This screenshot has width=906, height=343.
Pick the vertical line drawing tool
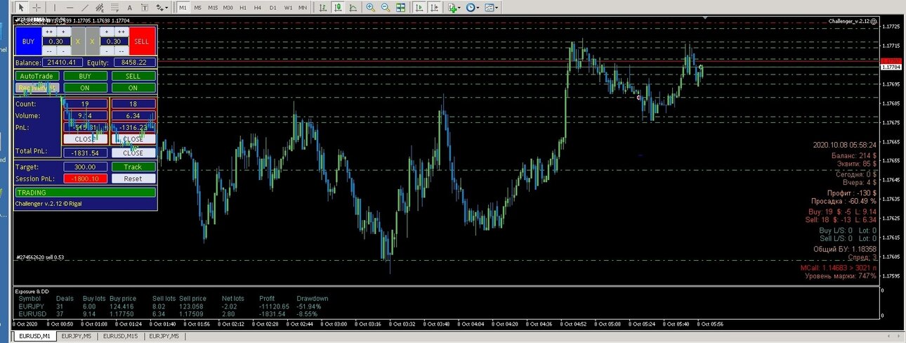pos(53,7)
